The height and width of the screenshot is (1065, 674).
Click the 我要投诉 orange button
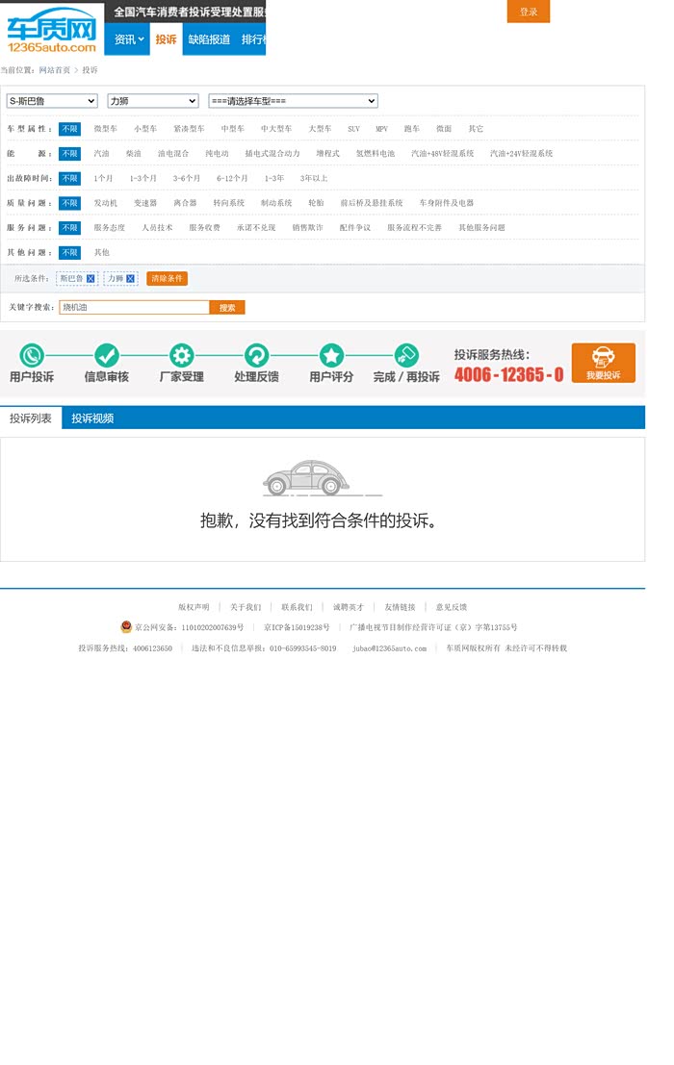pos(604,363)
